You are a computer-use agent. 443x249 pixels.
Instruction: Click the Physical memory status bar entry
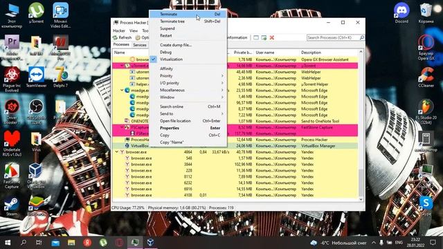[x=177, y=207]
